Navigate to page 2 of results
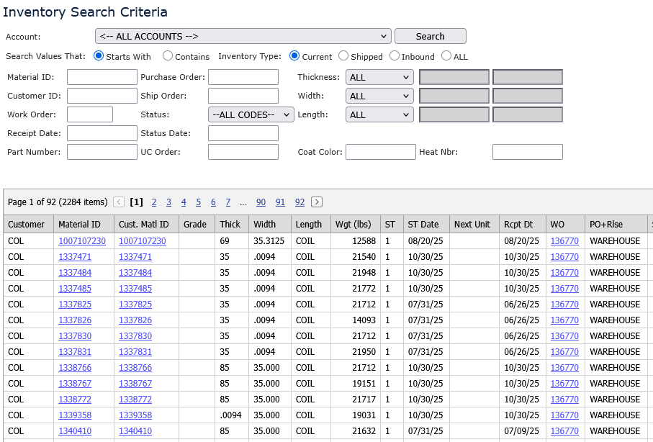The width and height of the screenshot is (653, 442). pos(153,202)
